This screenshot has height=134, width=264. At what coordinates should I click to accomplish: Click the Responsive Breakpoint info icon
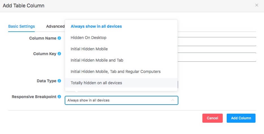(59, 97)
